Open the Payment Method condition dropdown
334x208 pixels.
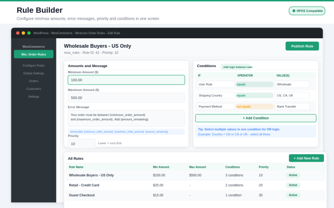tap(215, 106)
